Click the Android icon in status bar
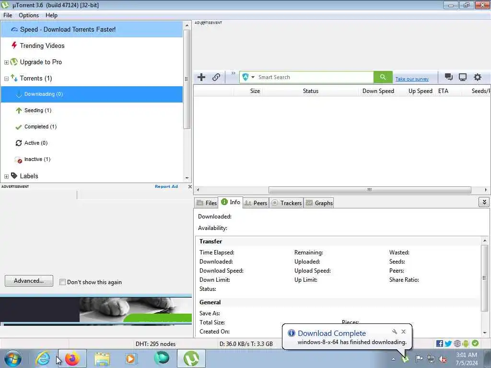491x368 pixels. pyautogui.click(x=466, y=344)
